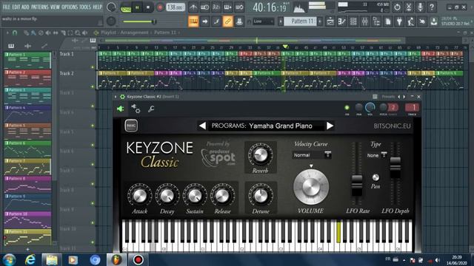Click the plugin gear settings icon

(x=122, y=97)
